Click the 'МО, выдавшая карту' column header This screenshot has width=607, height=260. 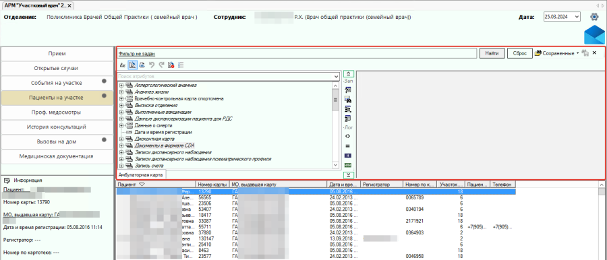(x=278, y=185)
